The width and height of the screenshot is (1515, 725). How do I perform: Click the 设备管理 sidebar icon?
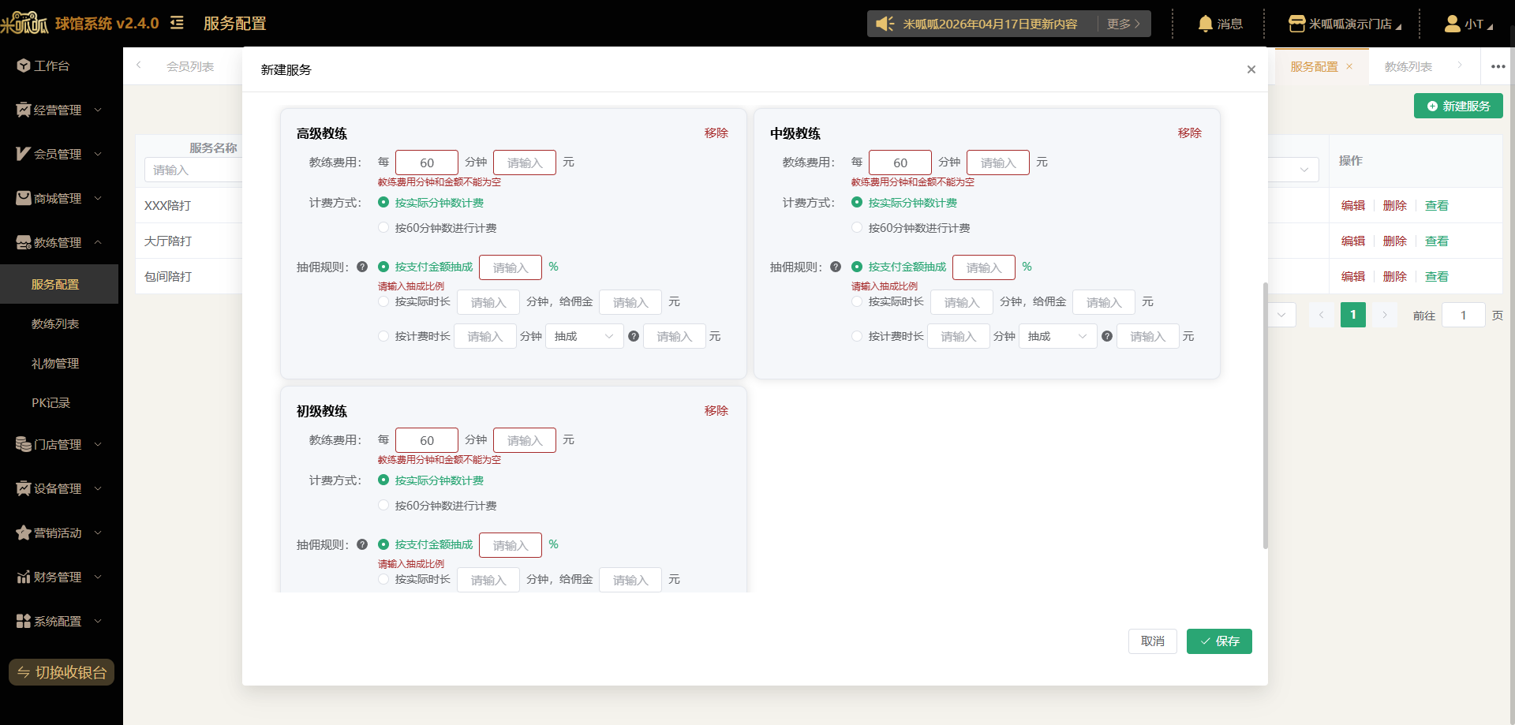tap(24, 488)
